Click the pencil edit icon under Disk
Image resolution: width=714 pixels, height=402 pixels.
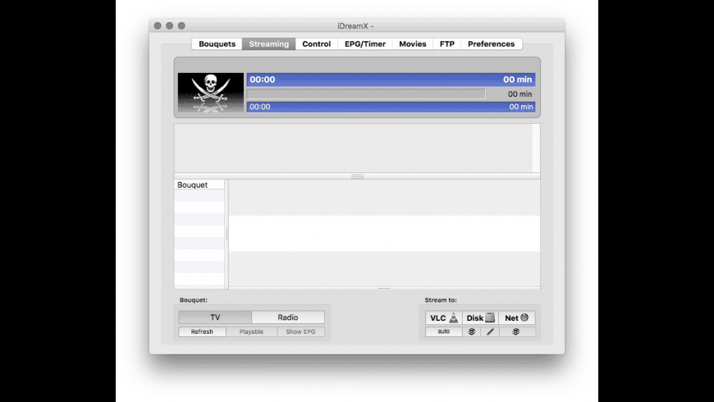[490, 331]
